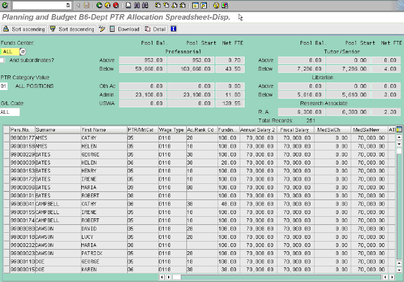Click Tutor/Senior Below Pool Bal. 7,296.00 field
The width and height of the screenshot is (404, 282).
pos(302,69)
